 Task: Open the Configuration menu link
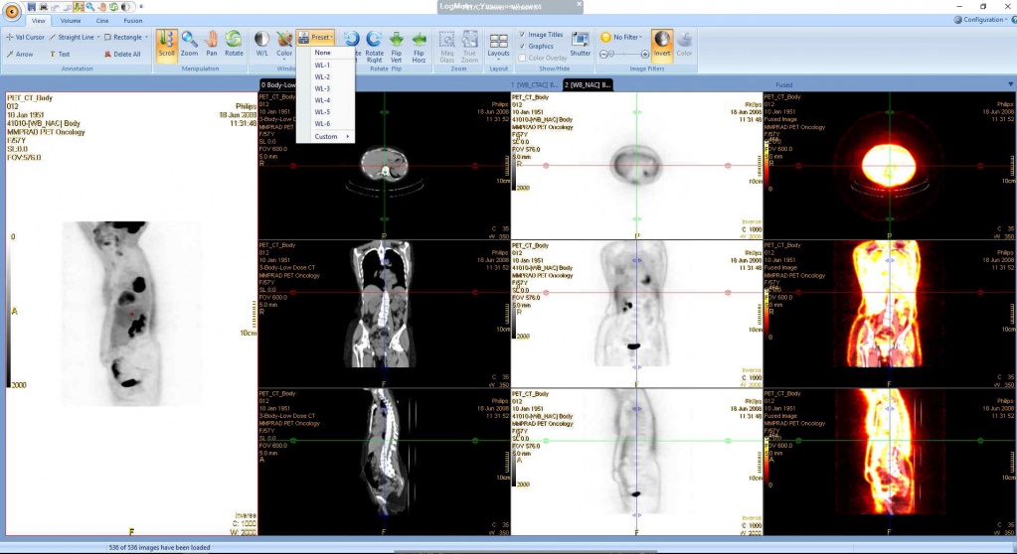coord(983,19)
